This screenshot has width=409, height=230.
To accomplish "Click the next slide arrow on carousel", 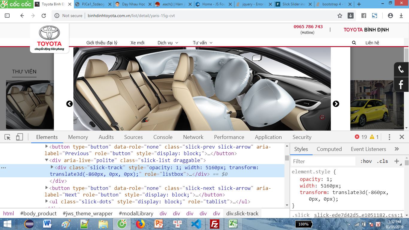I will pyautogui.click(x=336, y=104).
